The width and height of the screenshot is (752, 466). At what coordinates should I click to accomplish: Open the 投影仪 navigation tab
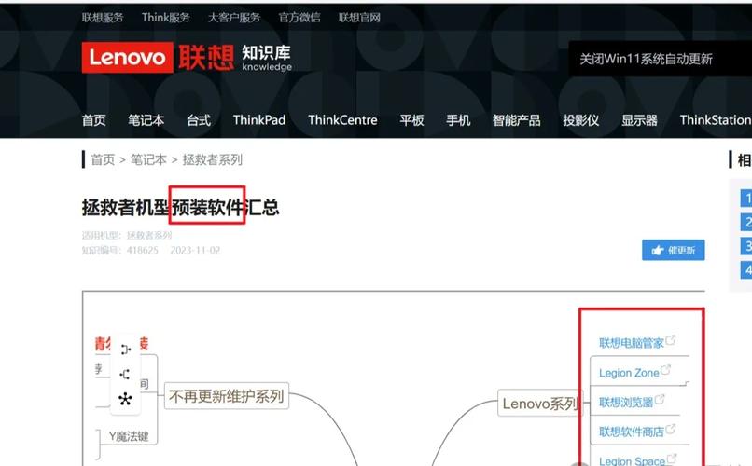[580, 119]
